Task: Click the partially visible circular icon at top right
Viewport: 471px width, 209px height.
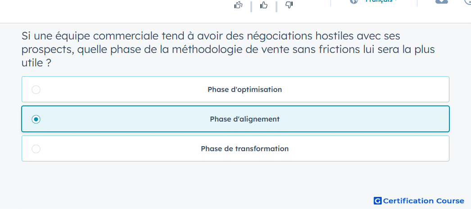Action: coord(468,2)
